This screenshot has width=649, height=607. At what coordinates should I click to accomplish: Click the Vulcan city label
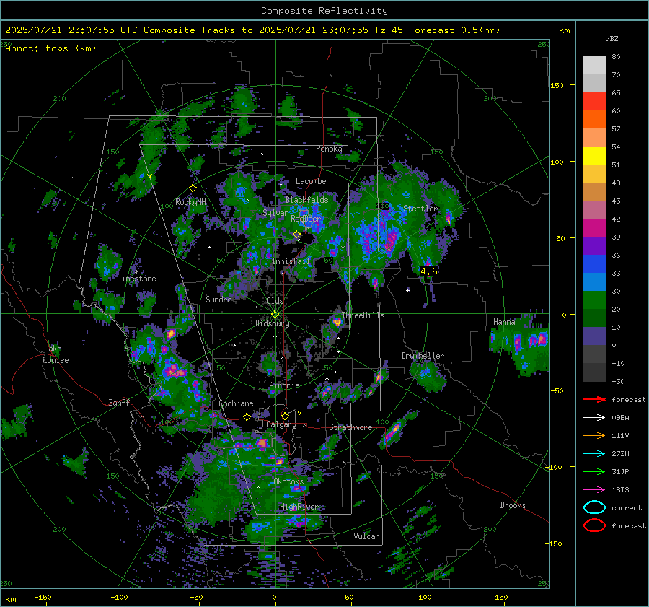click(366, 536)
